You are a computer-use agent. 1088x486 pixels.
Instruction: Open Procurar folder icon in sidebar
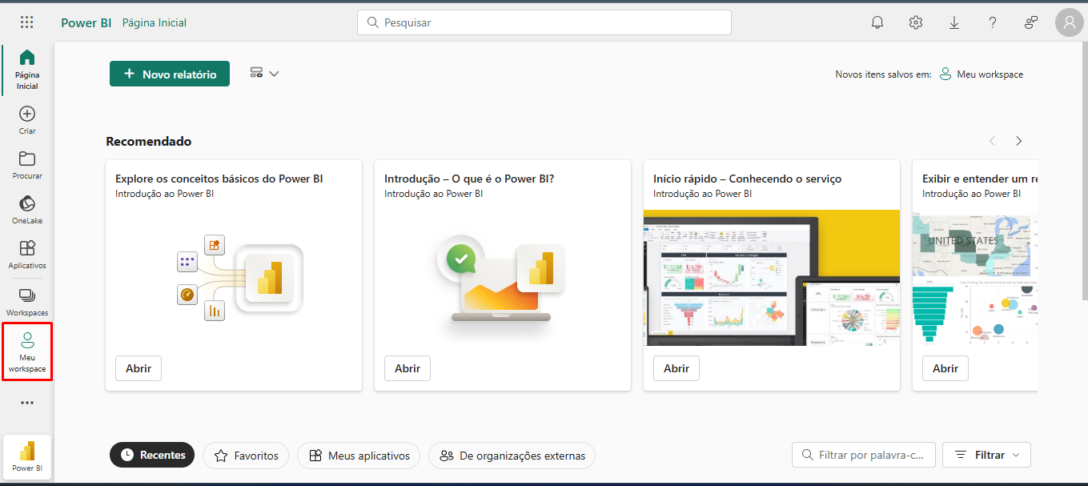[x=27, y=159]
